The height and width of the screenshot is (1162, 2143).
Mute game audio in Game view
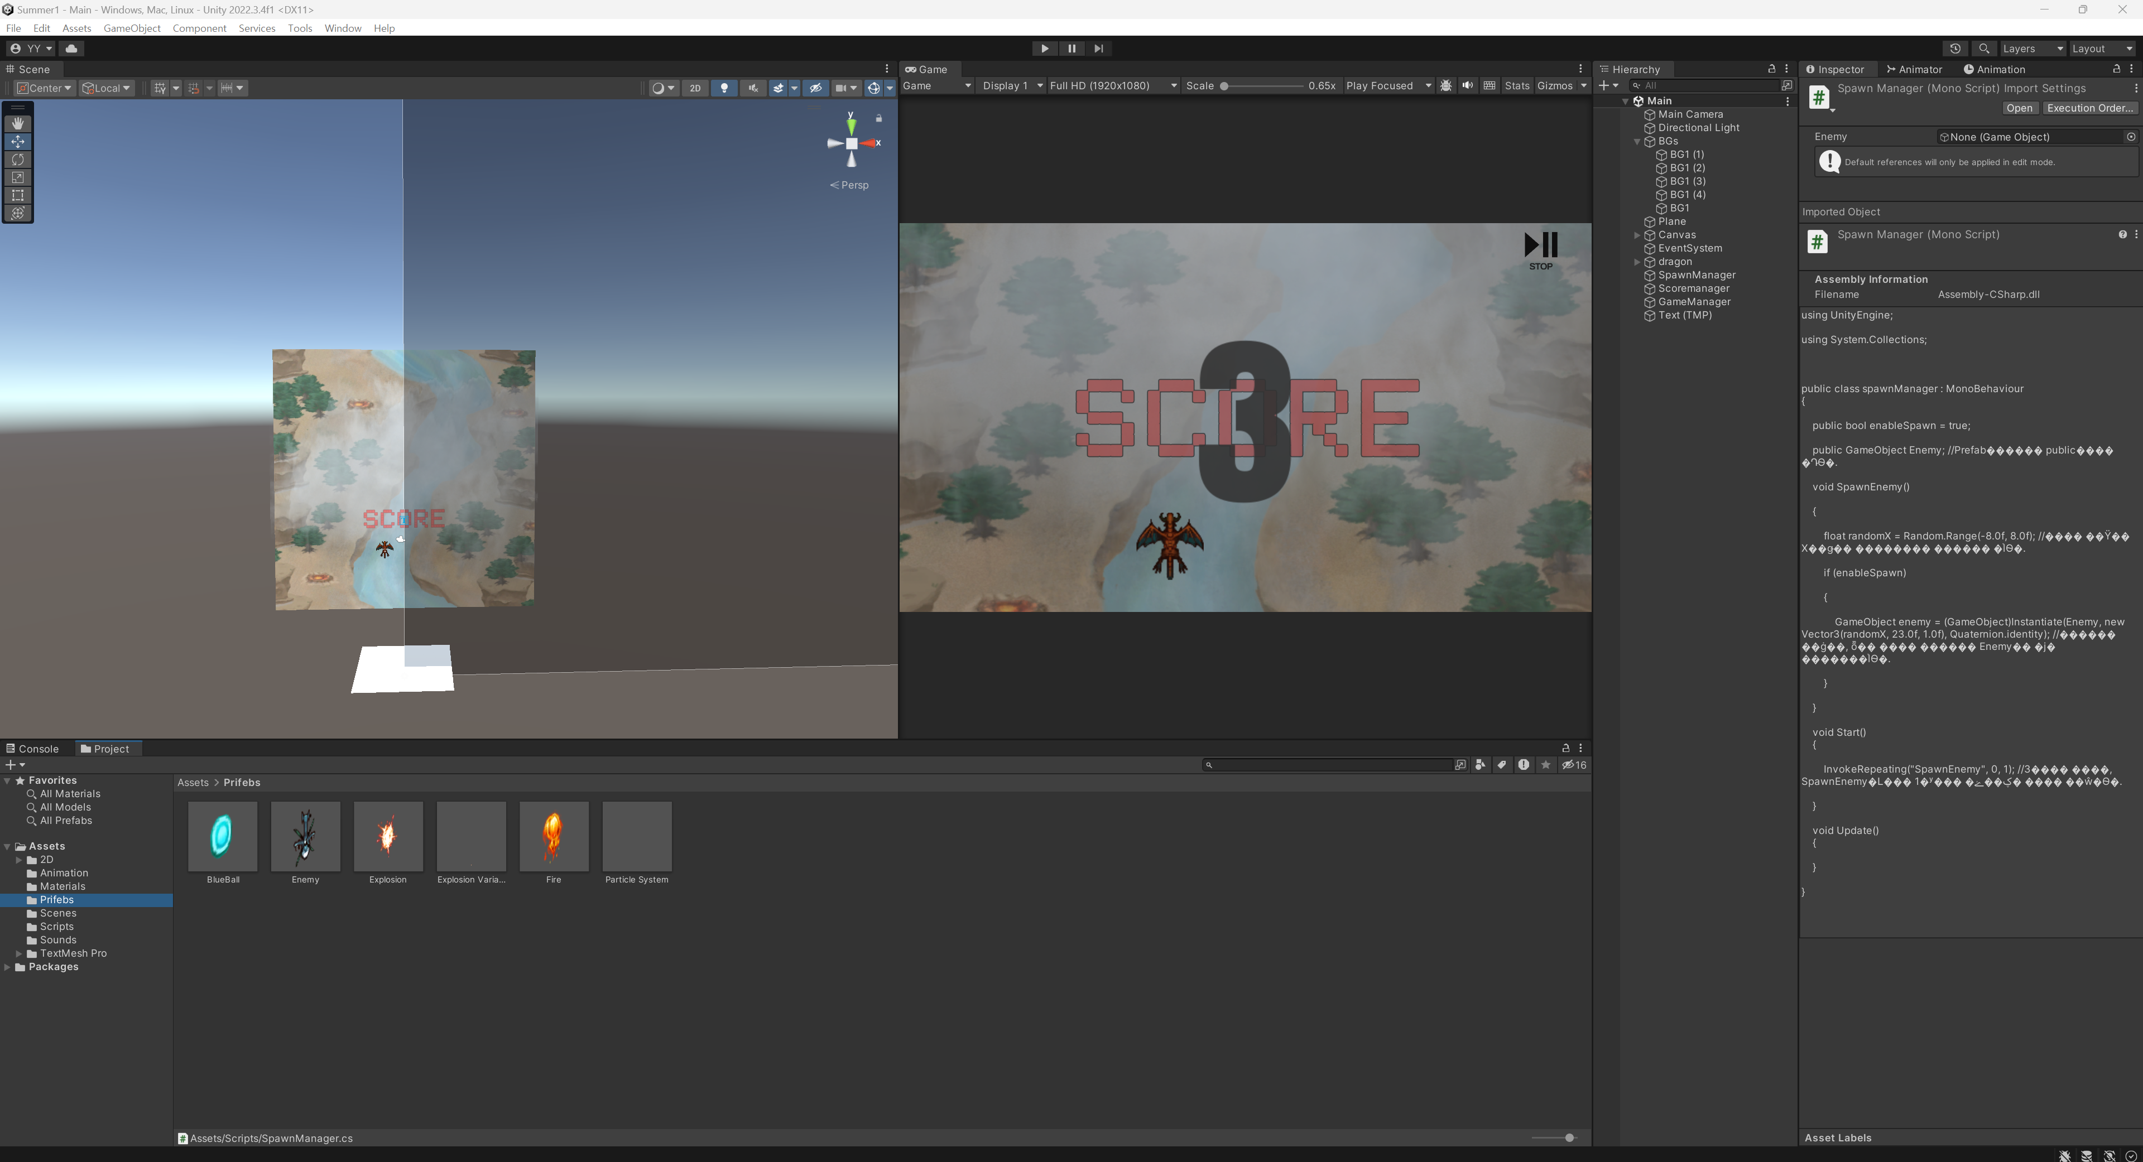click(x=1468, y=86)
